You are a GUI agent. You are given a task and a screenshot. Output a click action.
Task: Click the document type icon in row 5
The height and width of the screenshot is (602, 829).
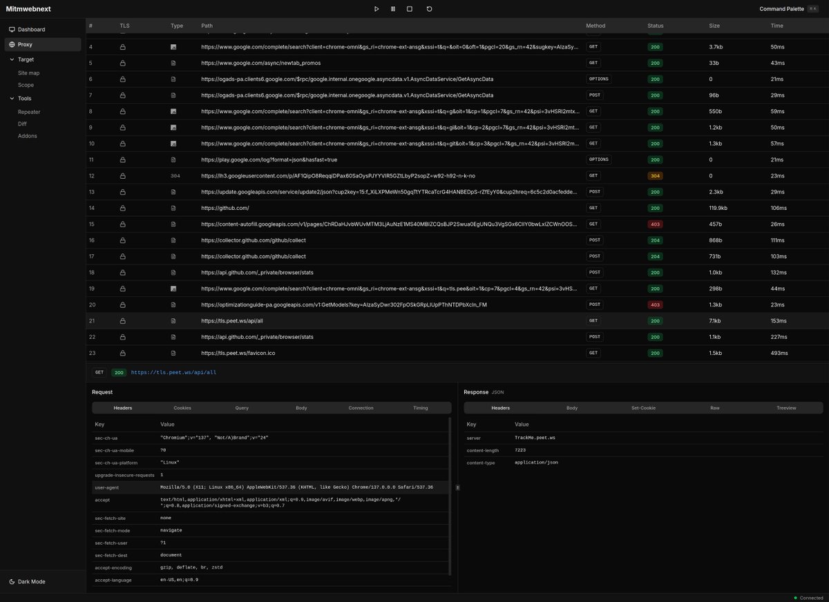click(174, 63)
